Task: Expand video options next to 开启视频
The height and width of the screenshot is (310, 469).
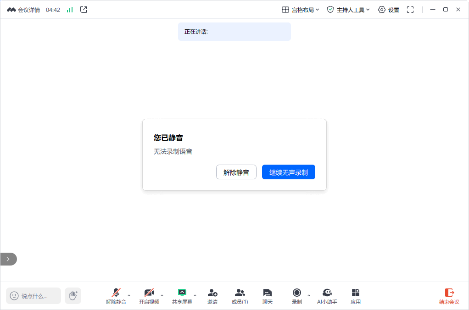Action: [x=162, y=296]
